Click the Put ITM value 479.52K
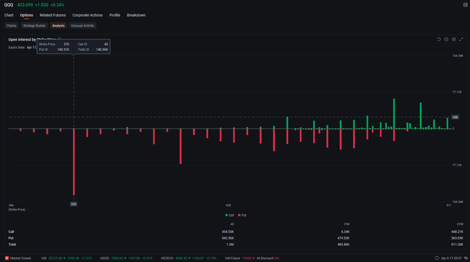Viewport: 470px width, 262px height. click(343, 238)
